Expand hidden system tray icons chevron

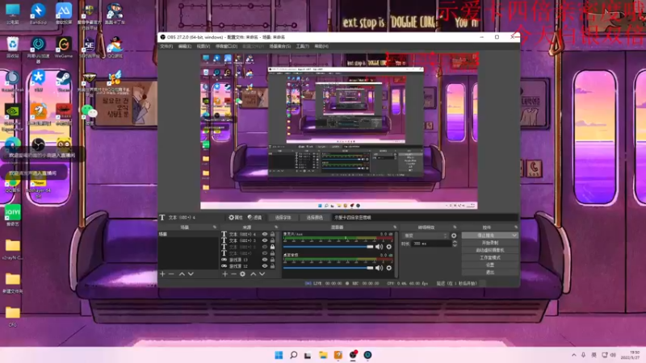(574, 355)
